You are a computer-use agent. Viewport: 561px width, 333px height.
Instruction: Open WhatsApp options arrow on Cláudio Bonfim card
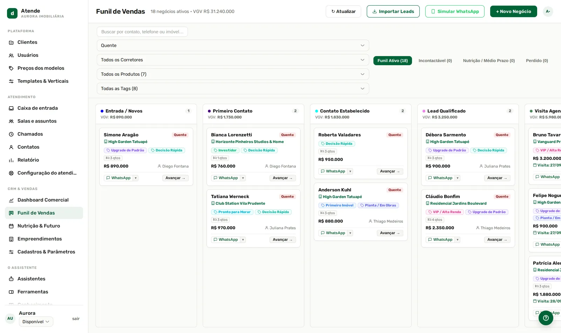point(458,240)
